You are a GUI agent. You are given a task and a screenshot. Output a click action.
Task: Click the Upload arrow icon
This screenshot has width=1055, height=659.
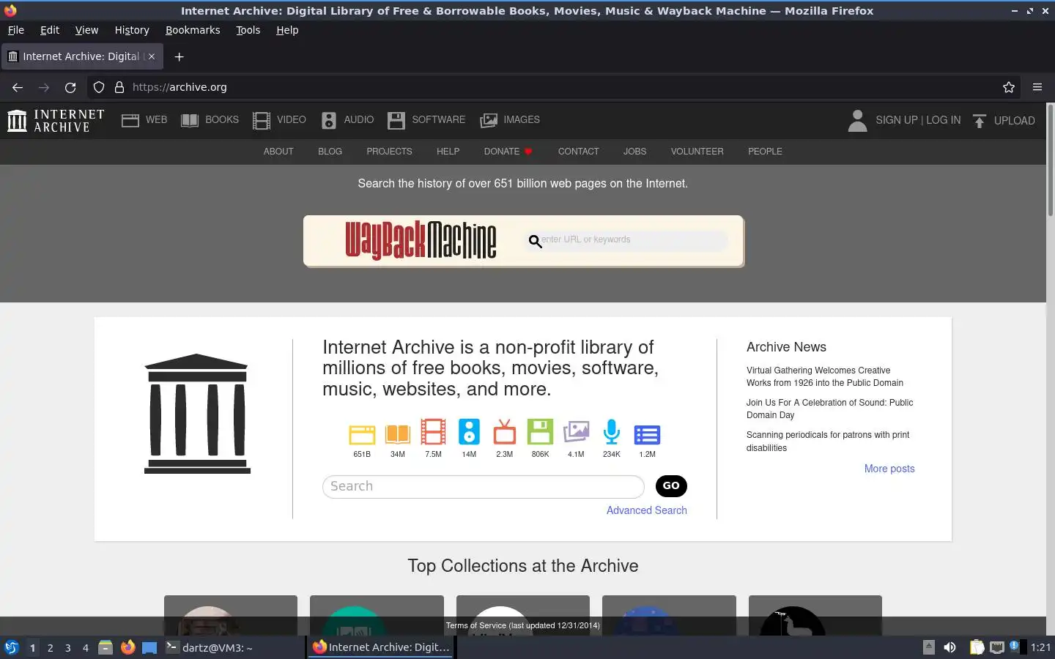980,121
